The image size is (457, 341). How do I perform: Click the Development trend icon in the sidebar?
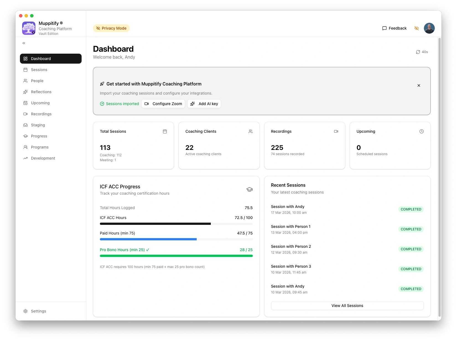[25, 158]
